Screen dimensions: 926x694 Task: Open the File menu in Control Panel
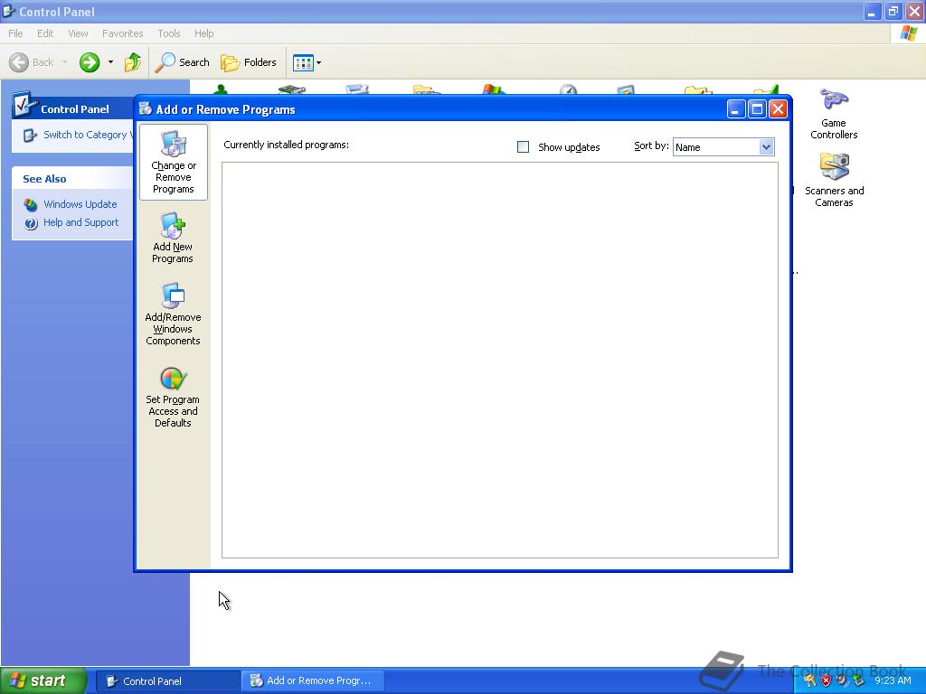pyautogui.click(x=16, y=33)
